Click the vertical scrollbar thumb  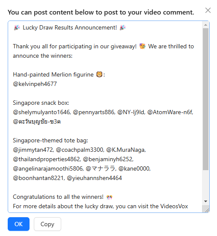coord(205,99)
